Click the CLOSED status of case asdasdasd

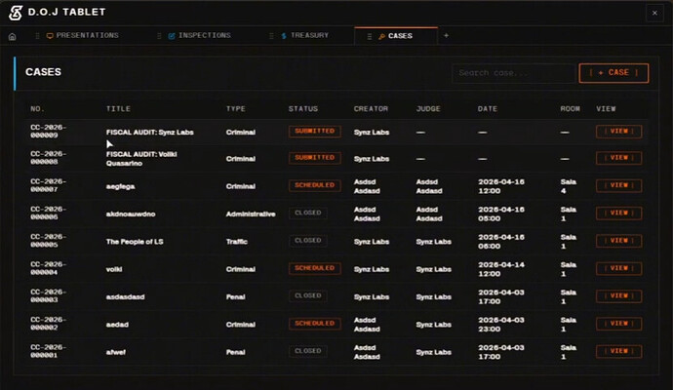[308, 296]
